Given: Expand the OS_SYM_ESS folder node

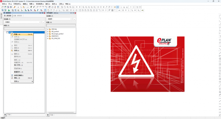Looking at the screenshot, I should (48, 38).
